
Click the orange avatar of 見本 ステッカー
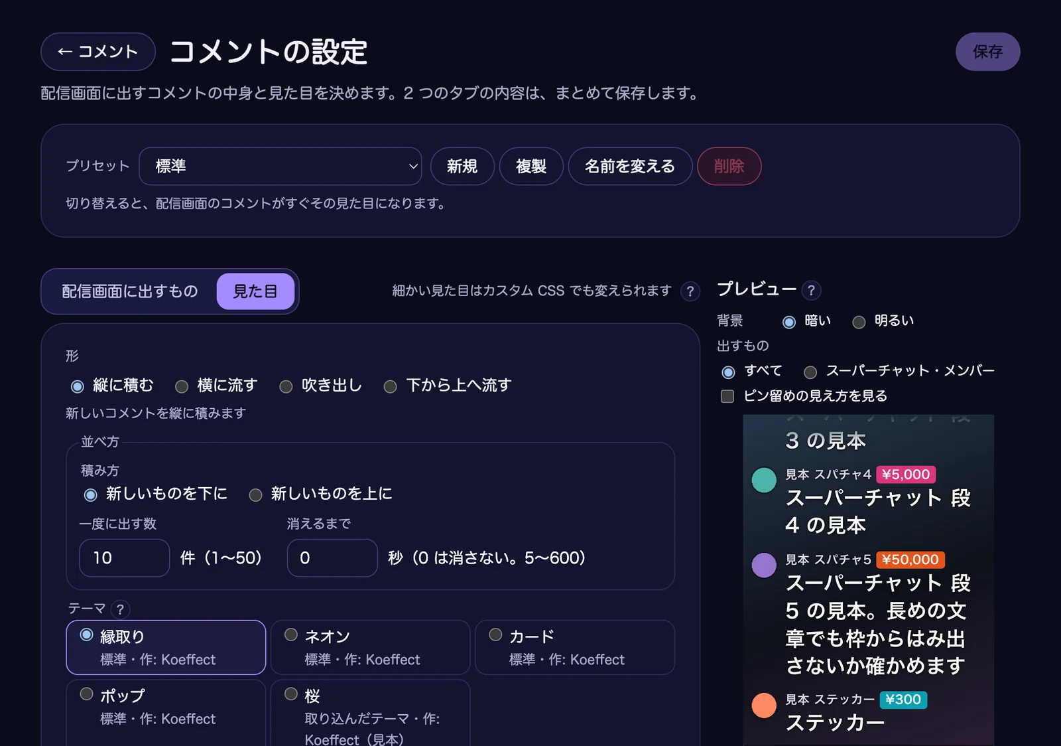coord(764,705)
